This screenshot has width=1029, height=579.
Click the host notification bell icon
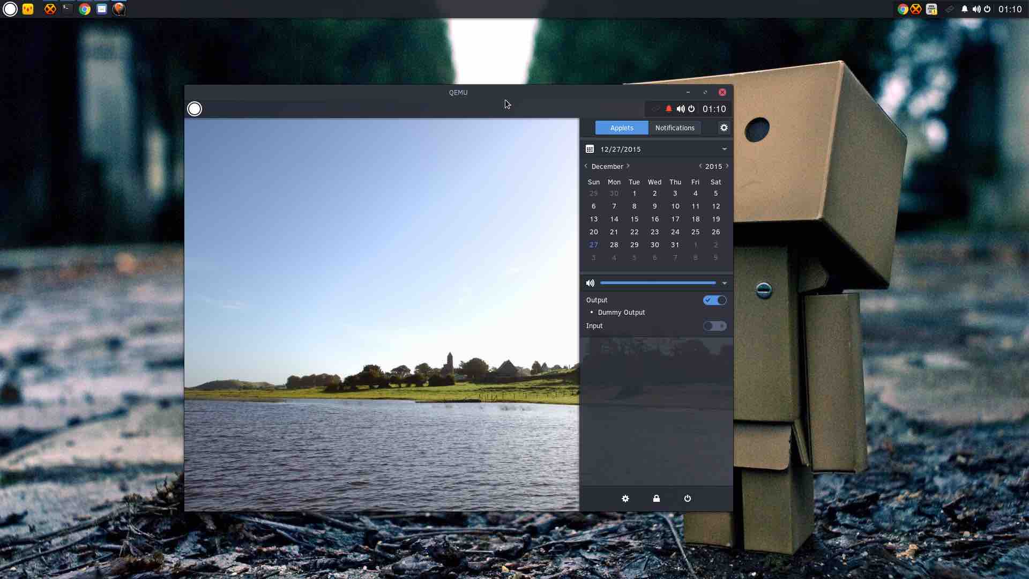coord(964,9)
